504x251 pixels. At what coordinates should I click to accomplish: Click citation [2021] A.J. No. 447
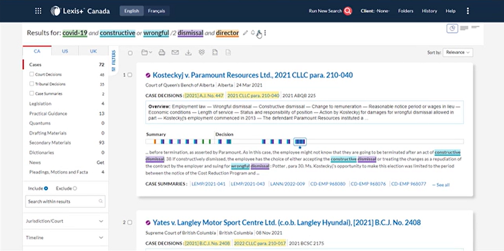pyautogui.click(x=205, y=96)
